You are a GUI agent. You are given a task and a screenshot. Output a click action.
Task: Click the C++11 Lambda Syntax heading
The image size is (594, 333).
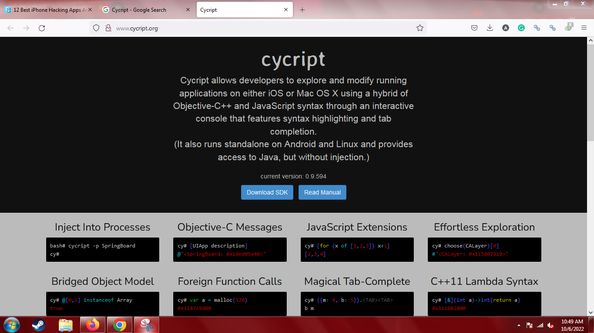coord(484,281)
